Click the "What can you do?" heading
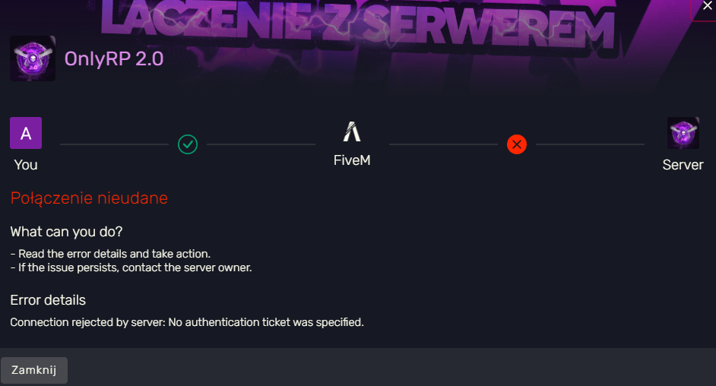This screenshot has height=386, width=716. coord(66,231)
